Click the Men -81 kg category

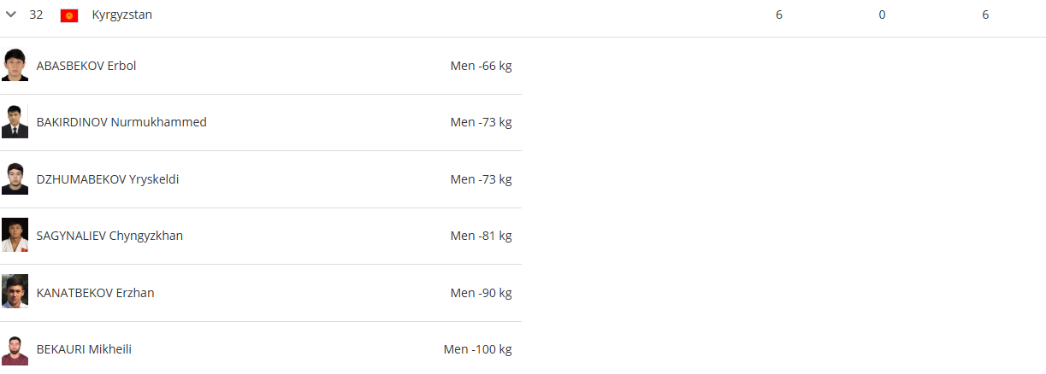coord(481,236)
